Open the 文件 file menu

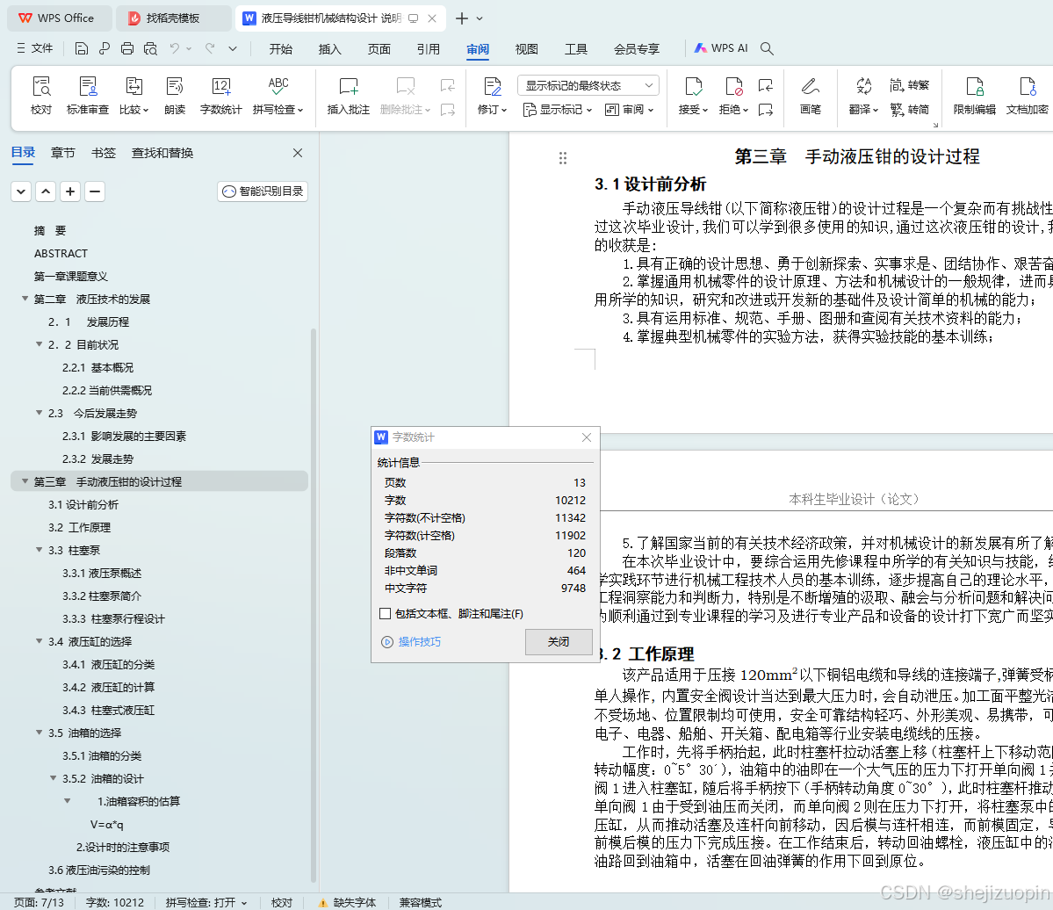coord(34,48)
